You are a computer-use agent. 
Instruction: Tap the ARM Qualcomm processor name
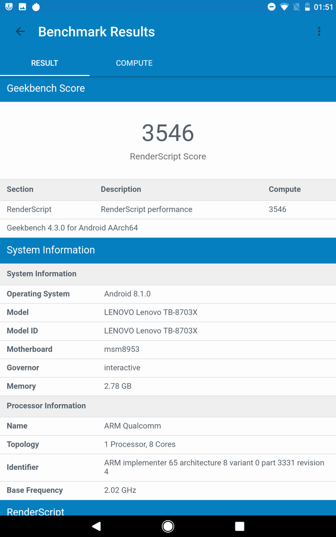pyautogui.click(x=132, y=426)
